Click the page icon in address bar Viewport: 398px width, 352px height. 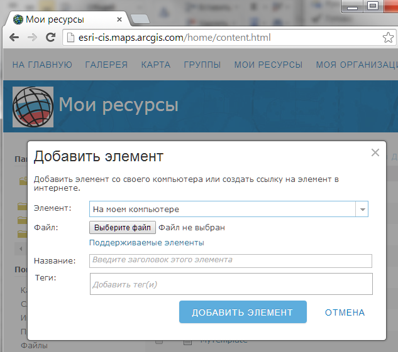[70, 38]
